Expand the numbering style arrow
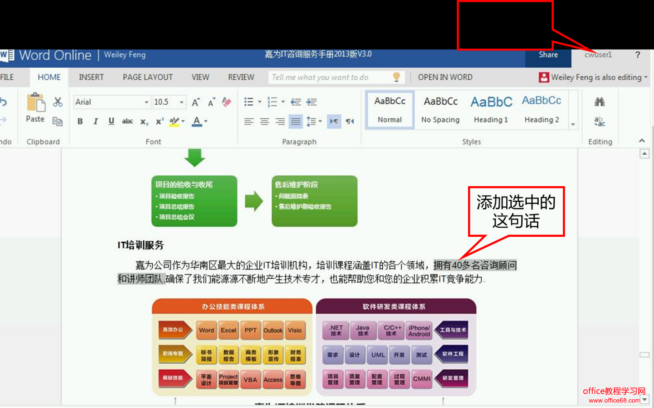This screenshot has width=654, height=408. (283, 102)
